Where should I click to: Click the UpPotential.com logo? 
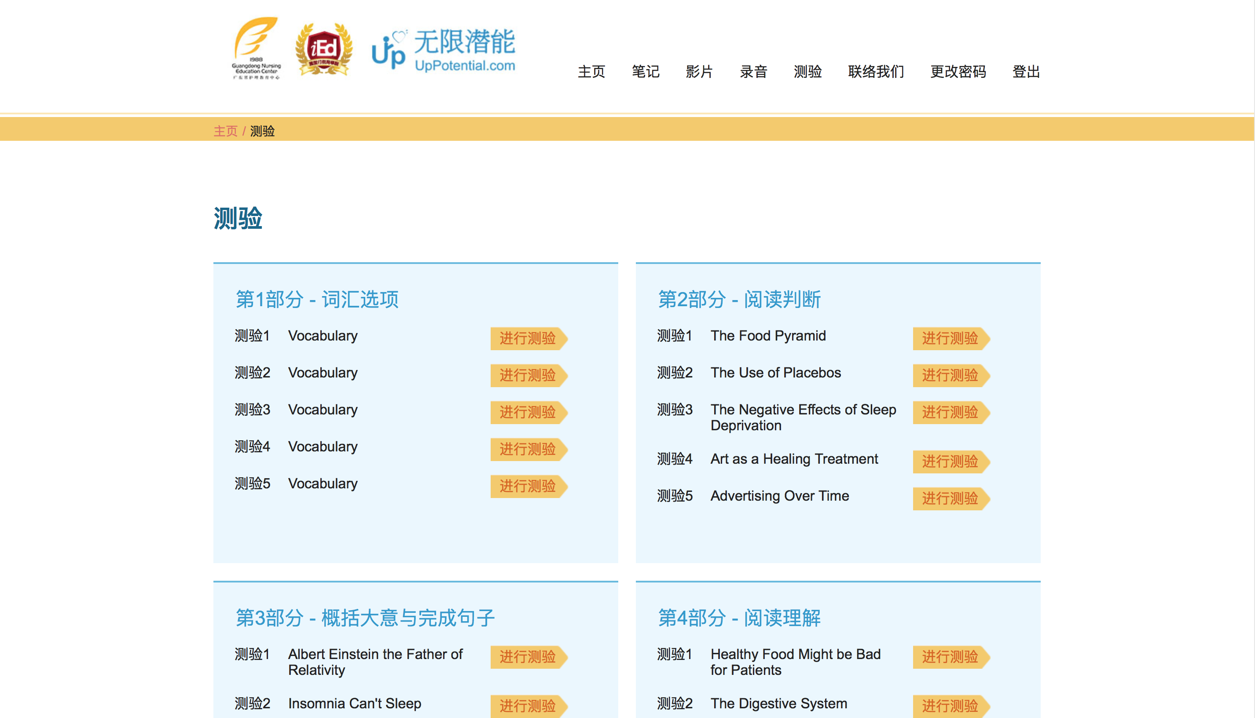pos(443,49)
